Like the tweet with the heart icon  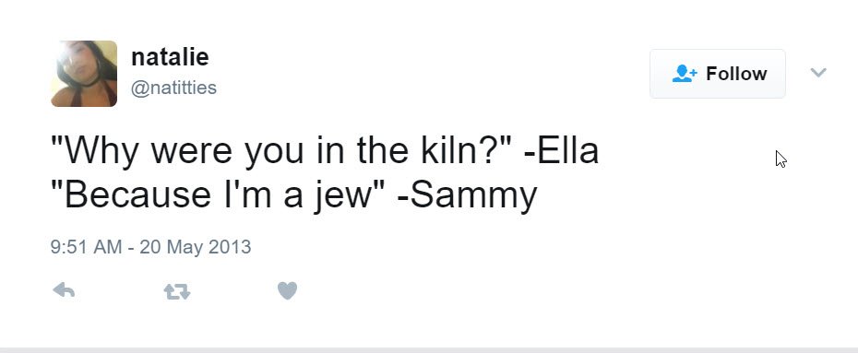coord(287,290)
